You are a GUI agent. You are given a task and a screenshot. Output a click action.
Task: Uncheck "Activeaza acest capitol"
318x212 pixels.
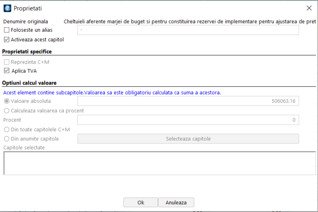click(7, 40)
